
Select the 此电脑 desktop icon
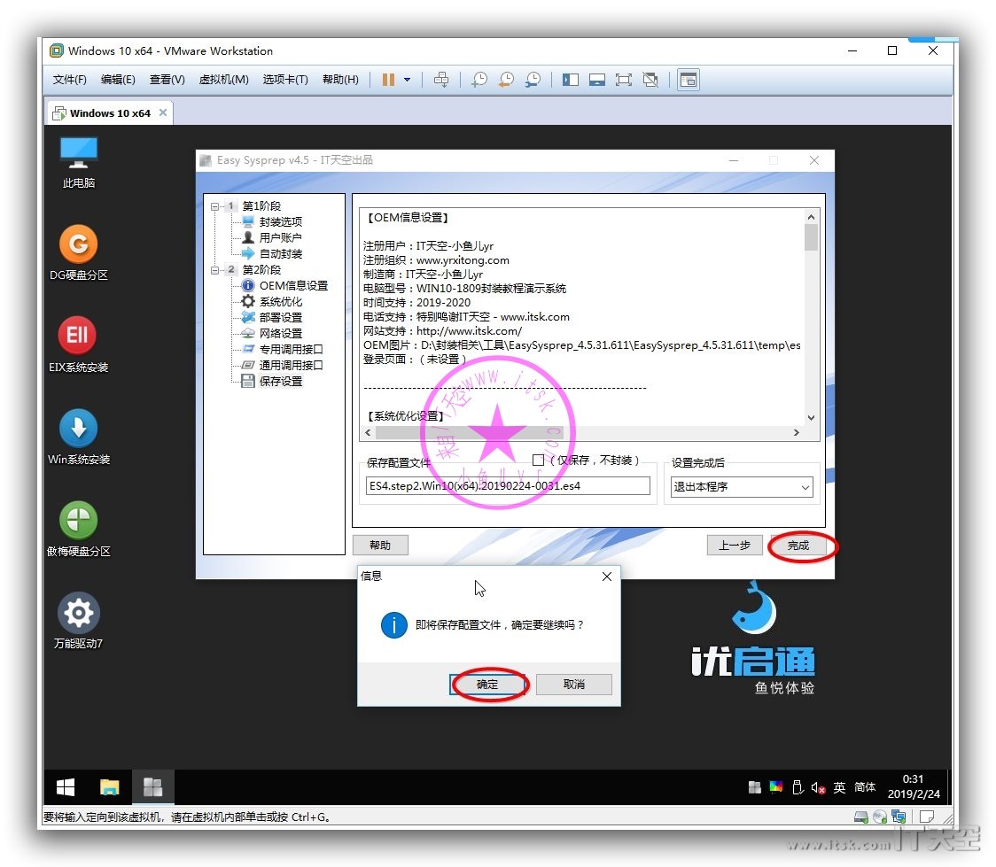tap(78, 162)
